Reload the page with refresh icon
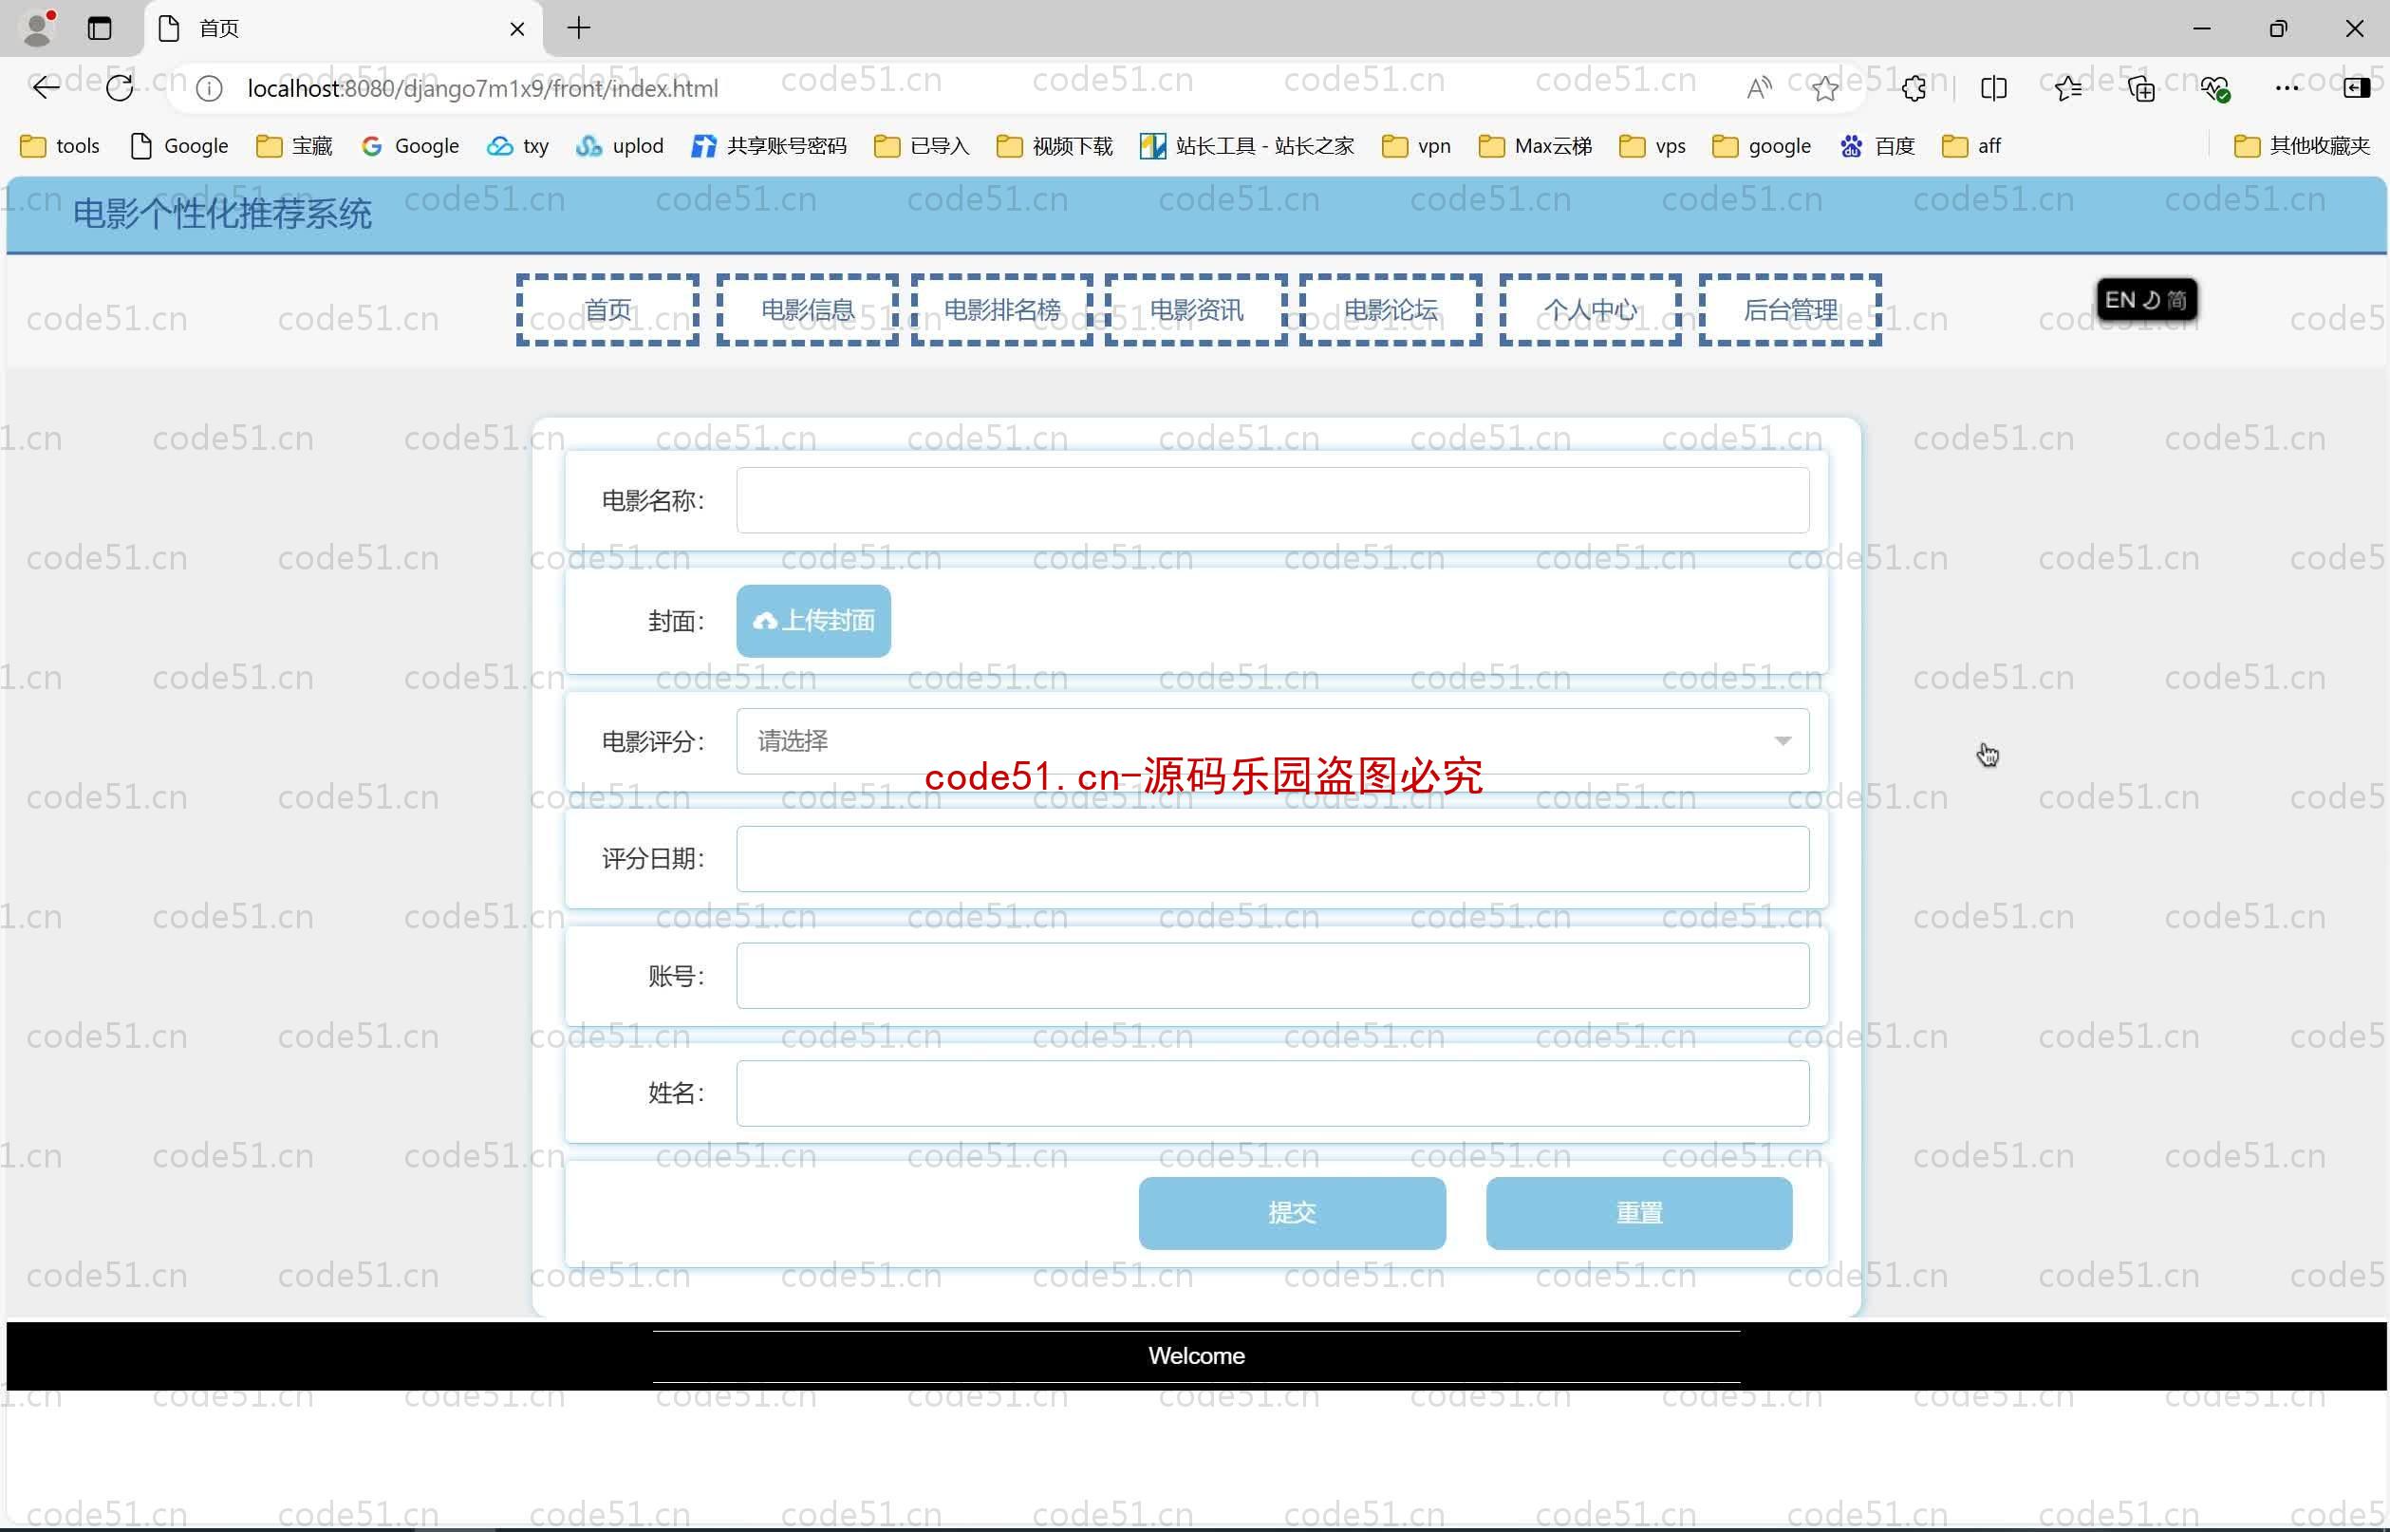Viewport: 2390px width, 1532px height. click(120, 88)
